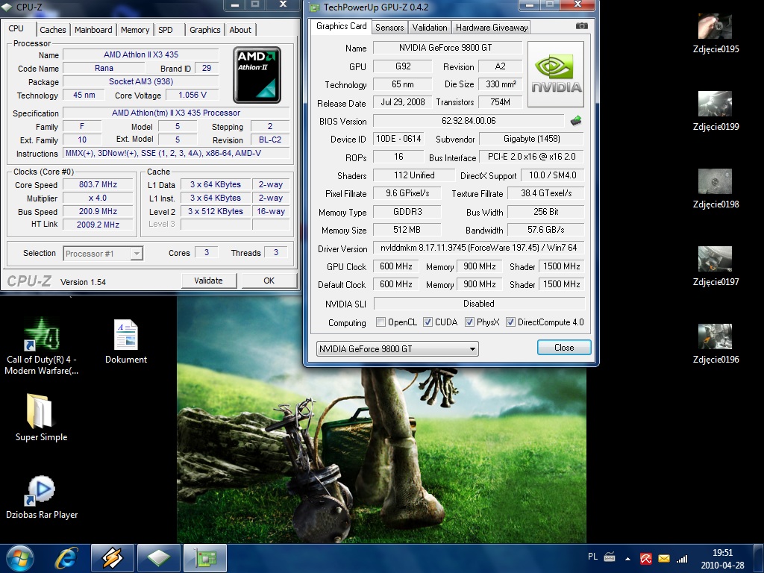Viewport: 764px width, 573px height.
Task: Switch to the Mainboard tab in CPU-Z
Action: click(93, 30)
